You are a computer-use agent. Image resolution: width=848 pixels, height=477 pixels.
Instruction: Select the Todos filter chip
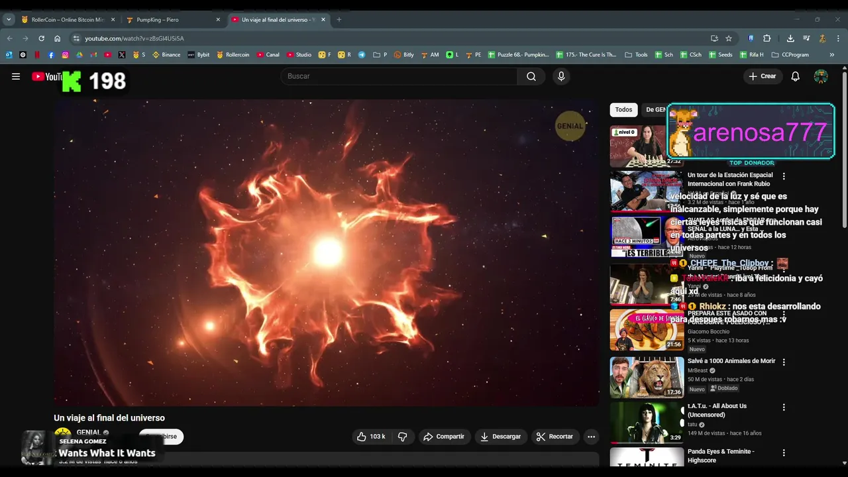tap(623, 110)
